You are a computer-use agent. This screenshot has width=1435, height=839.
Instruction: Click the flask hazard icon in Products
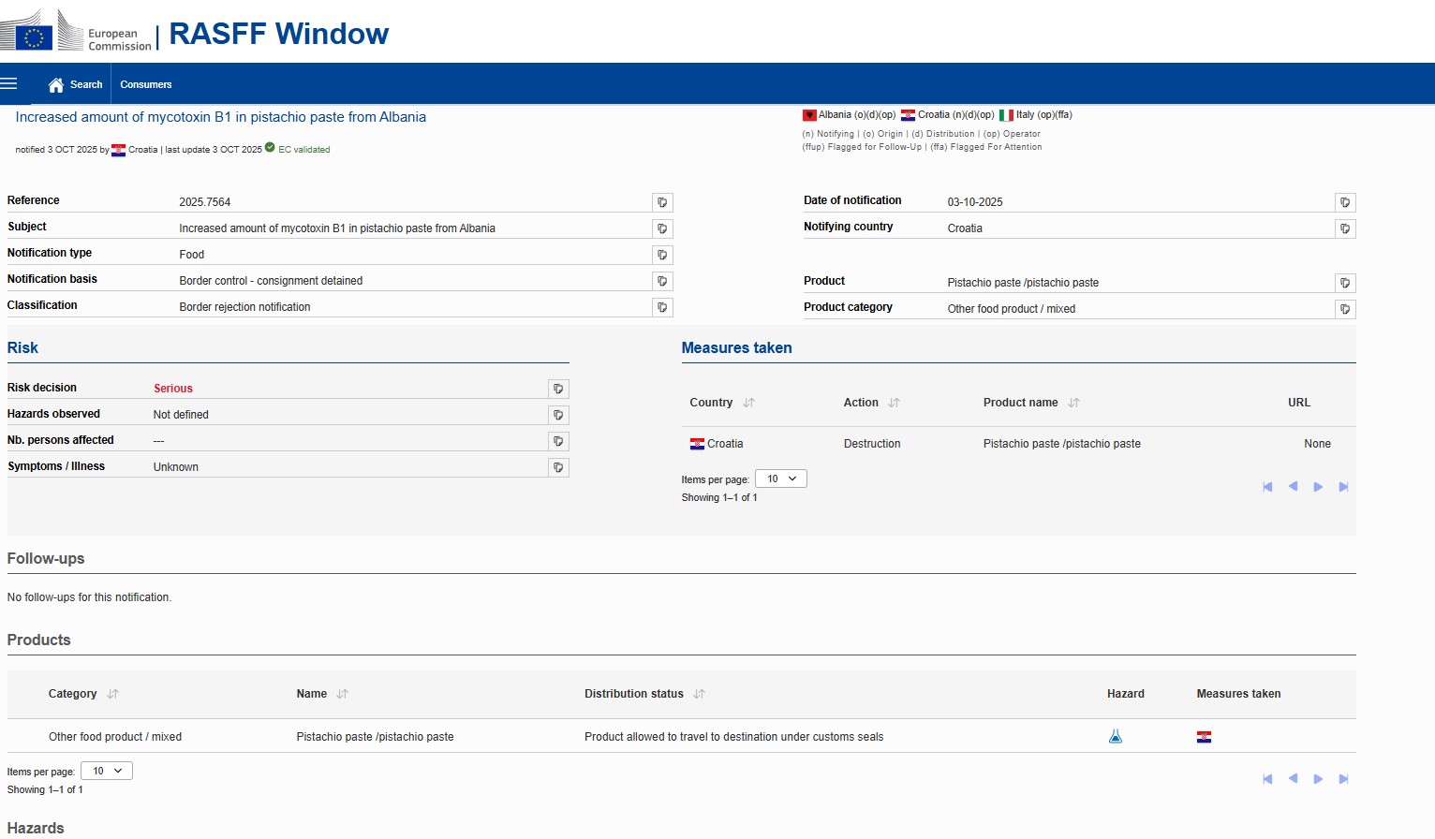tap(1115, 737)
